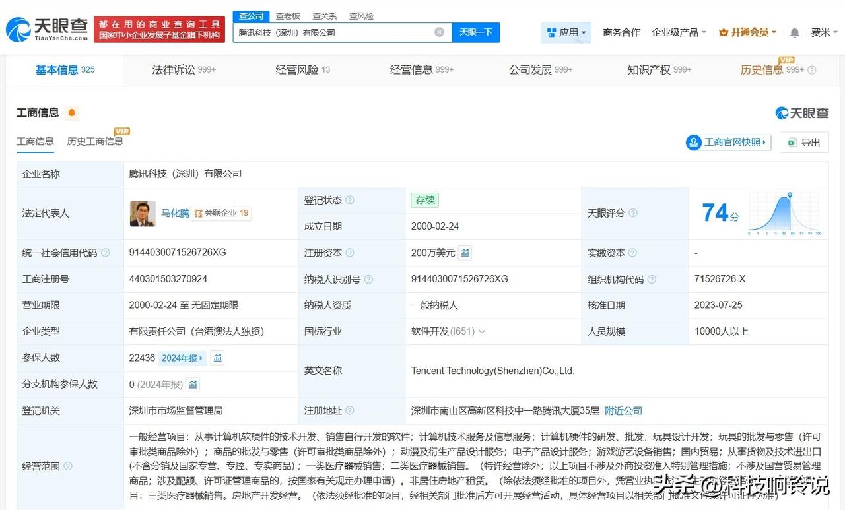Open help icon next to 注册资本
The image size is (845, 510).
(x=350, y=253)
